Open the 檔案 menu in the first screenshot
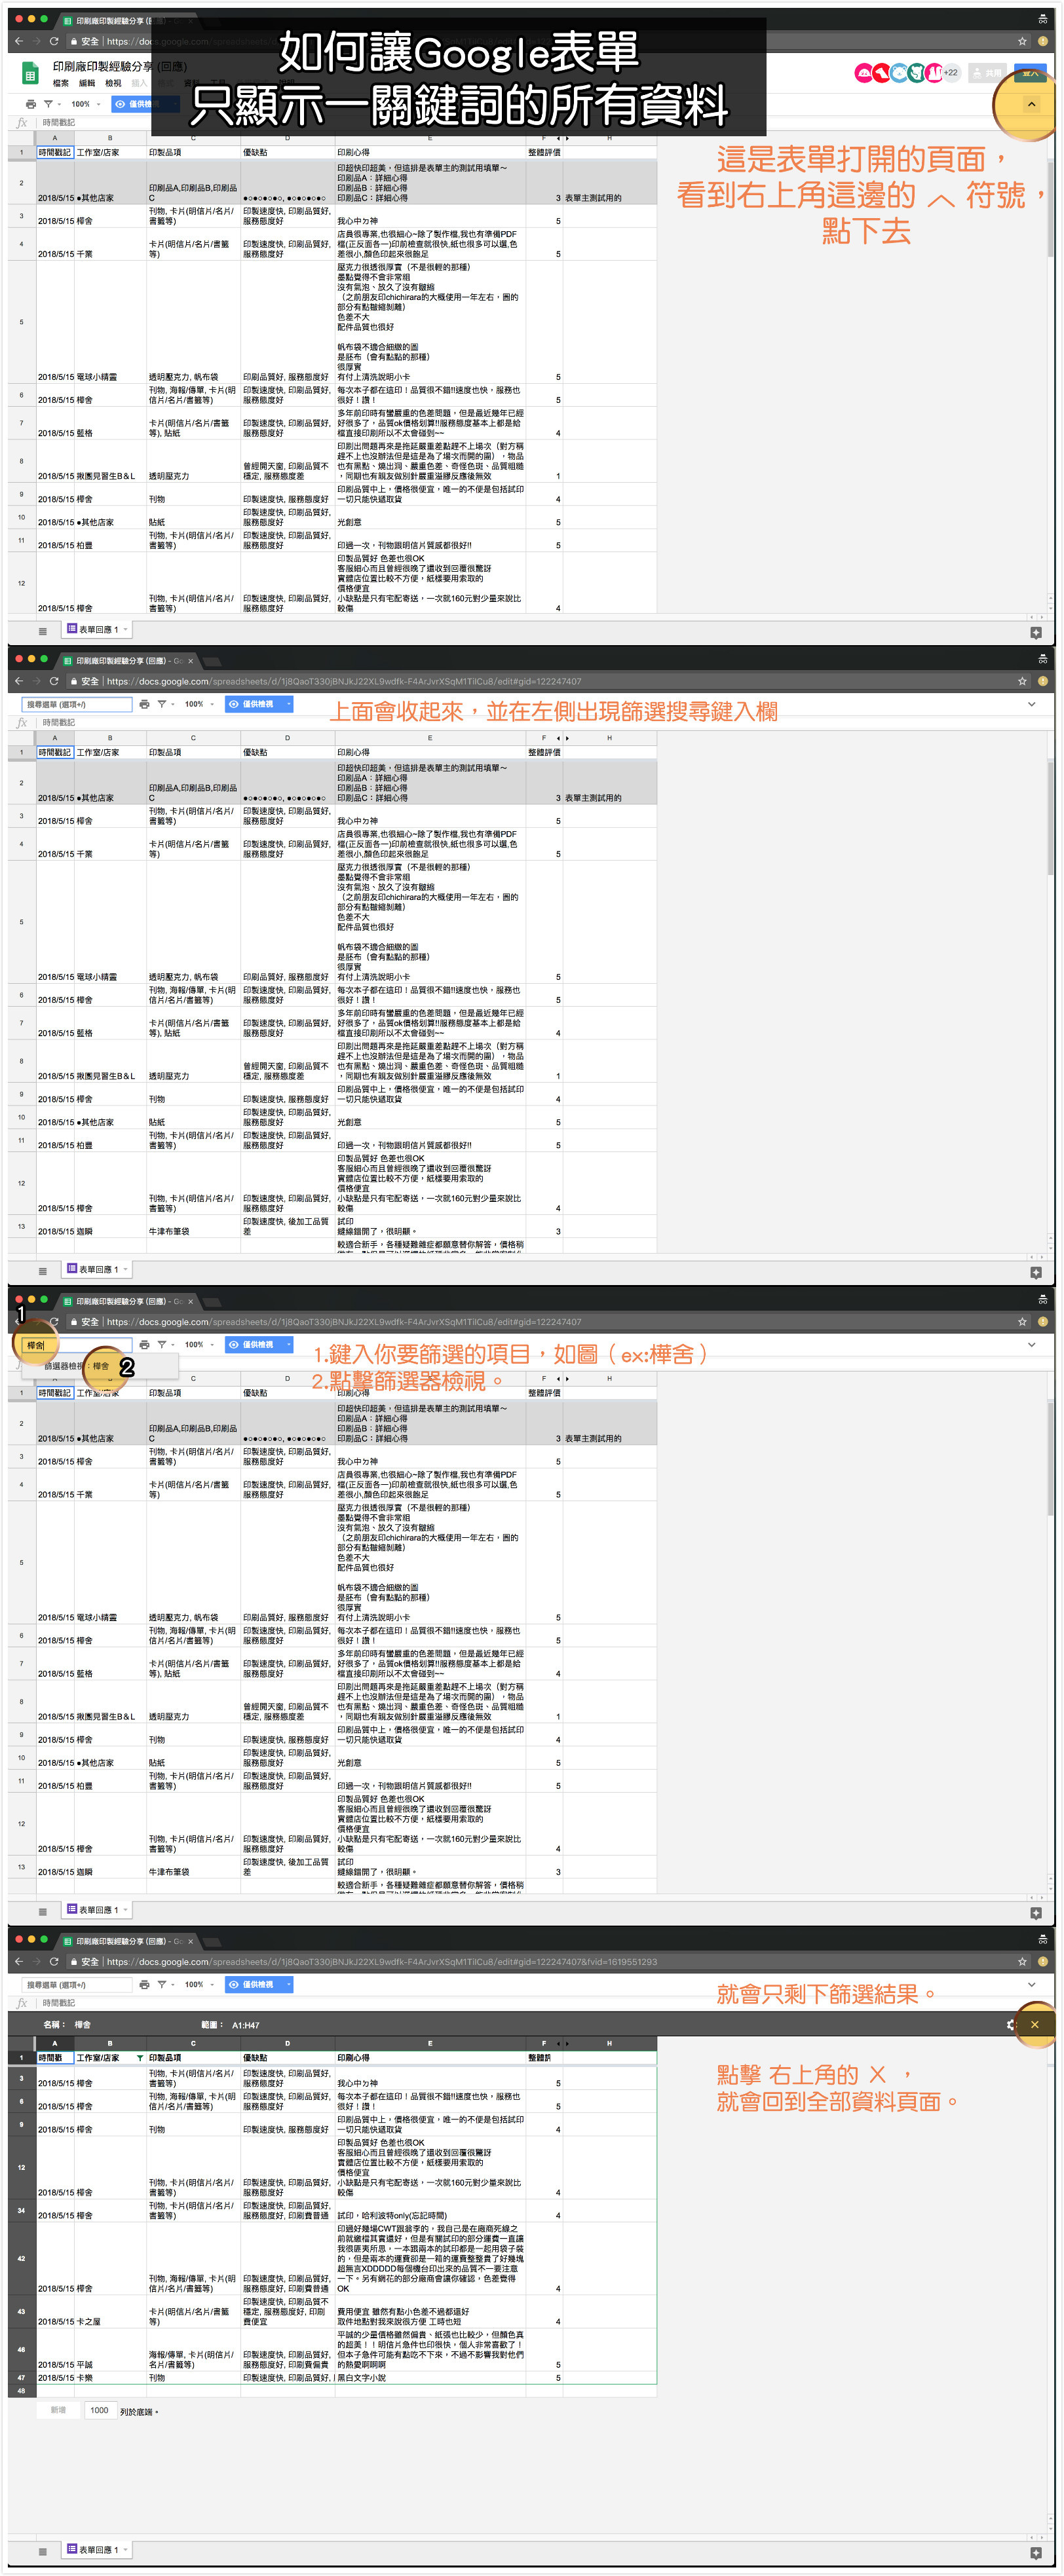 tap(61, 83)
